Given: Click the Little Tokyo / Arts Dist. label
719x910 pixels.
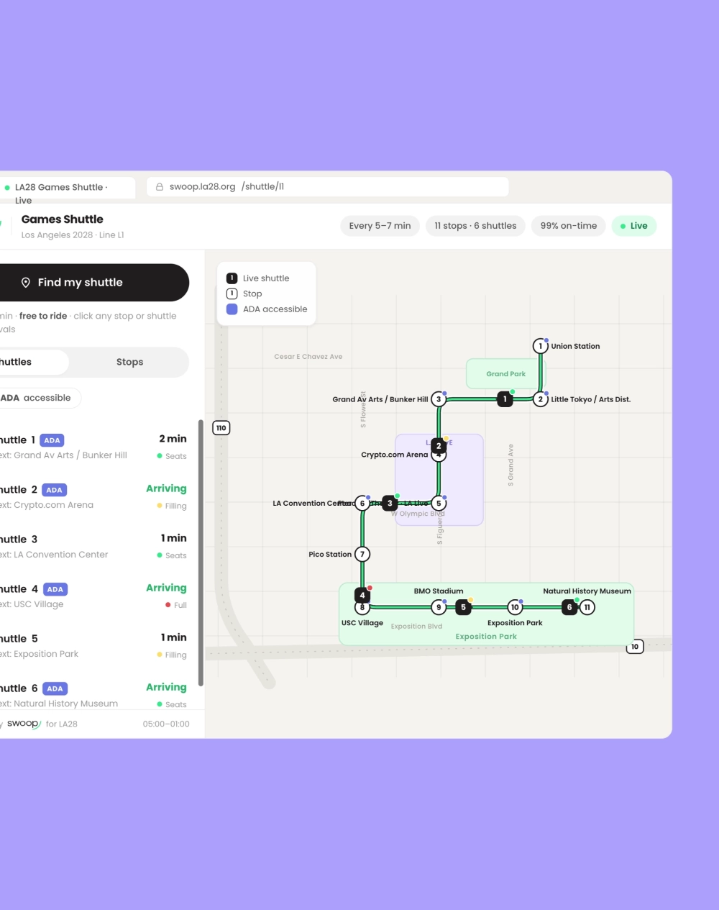Looking at the screenshot, I should pos(591,399).
